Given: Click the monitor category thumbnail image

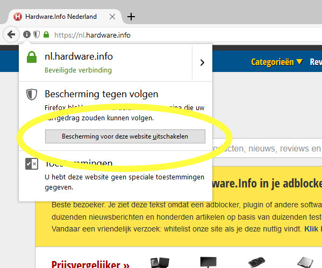Looking at the screenshot, I should pos(208,262).
